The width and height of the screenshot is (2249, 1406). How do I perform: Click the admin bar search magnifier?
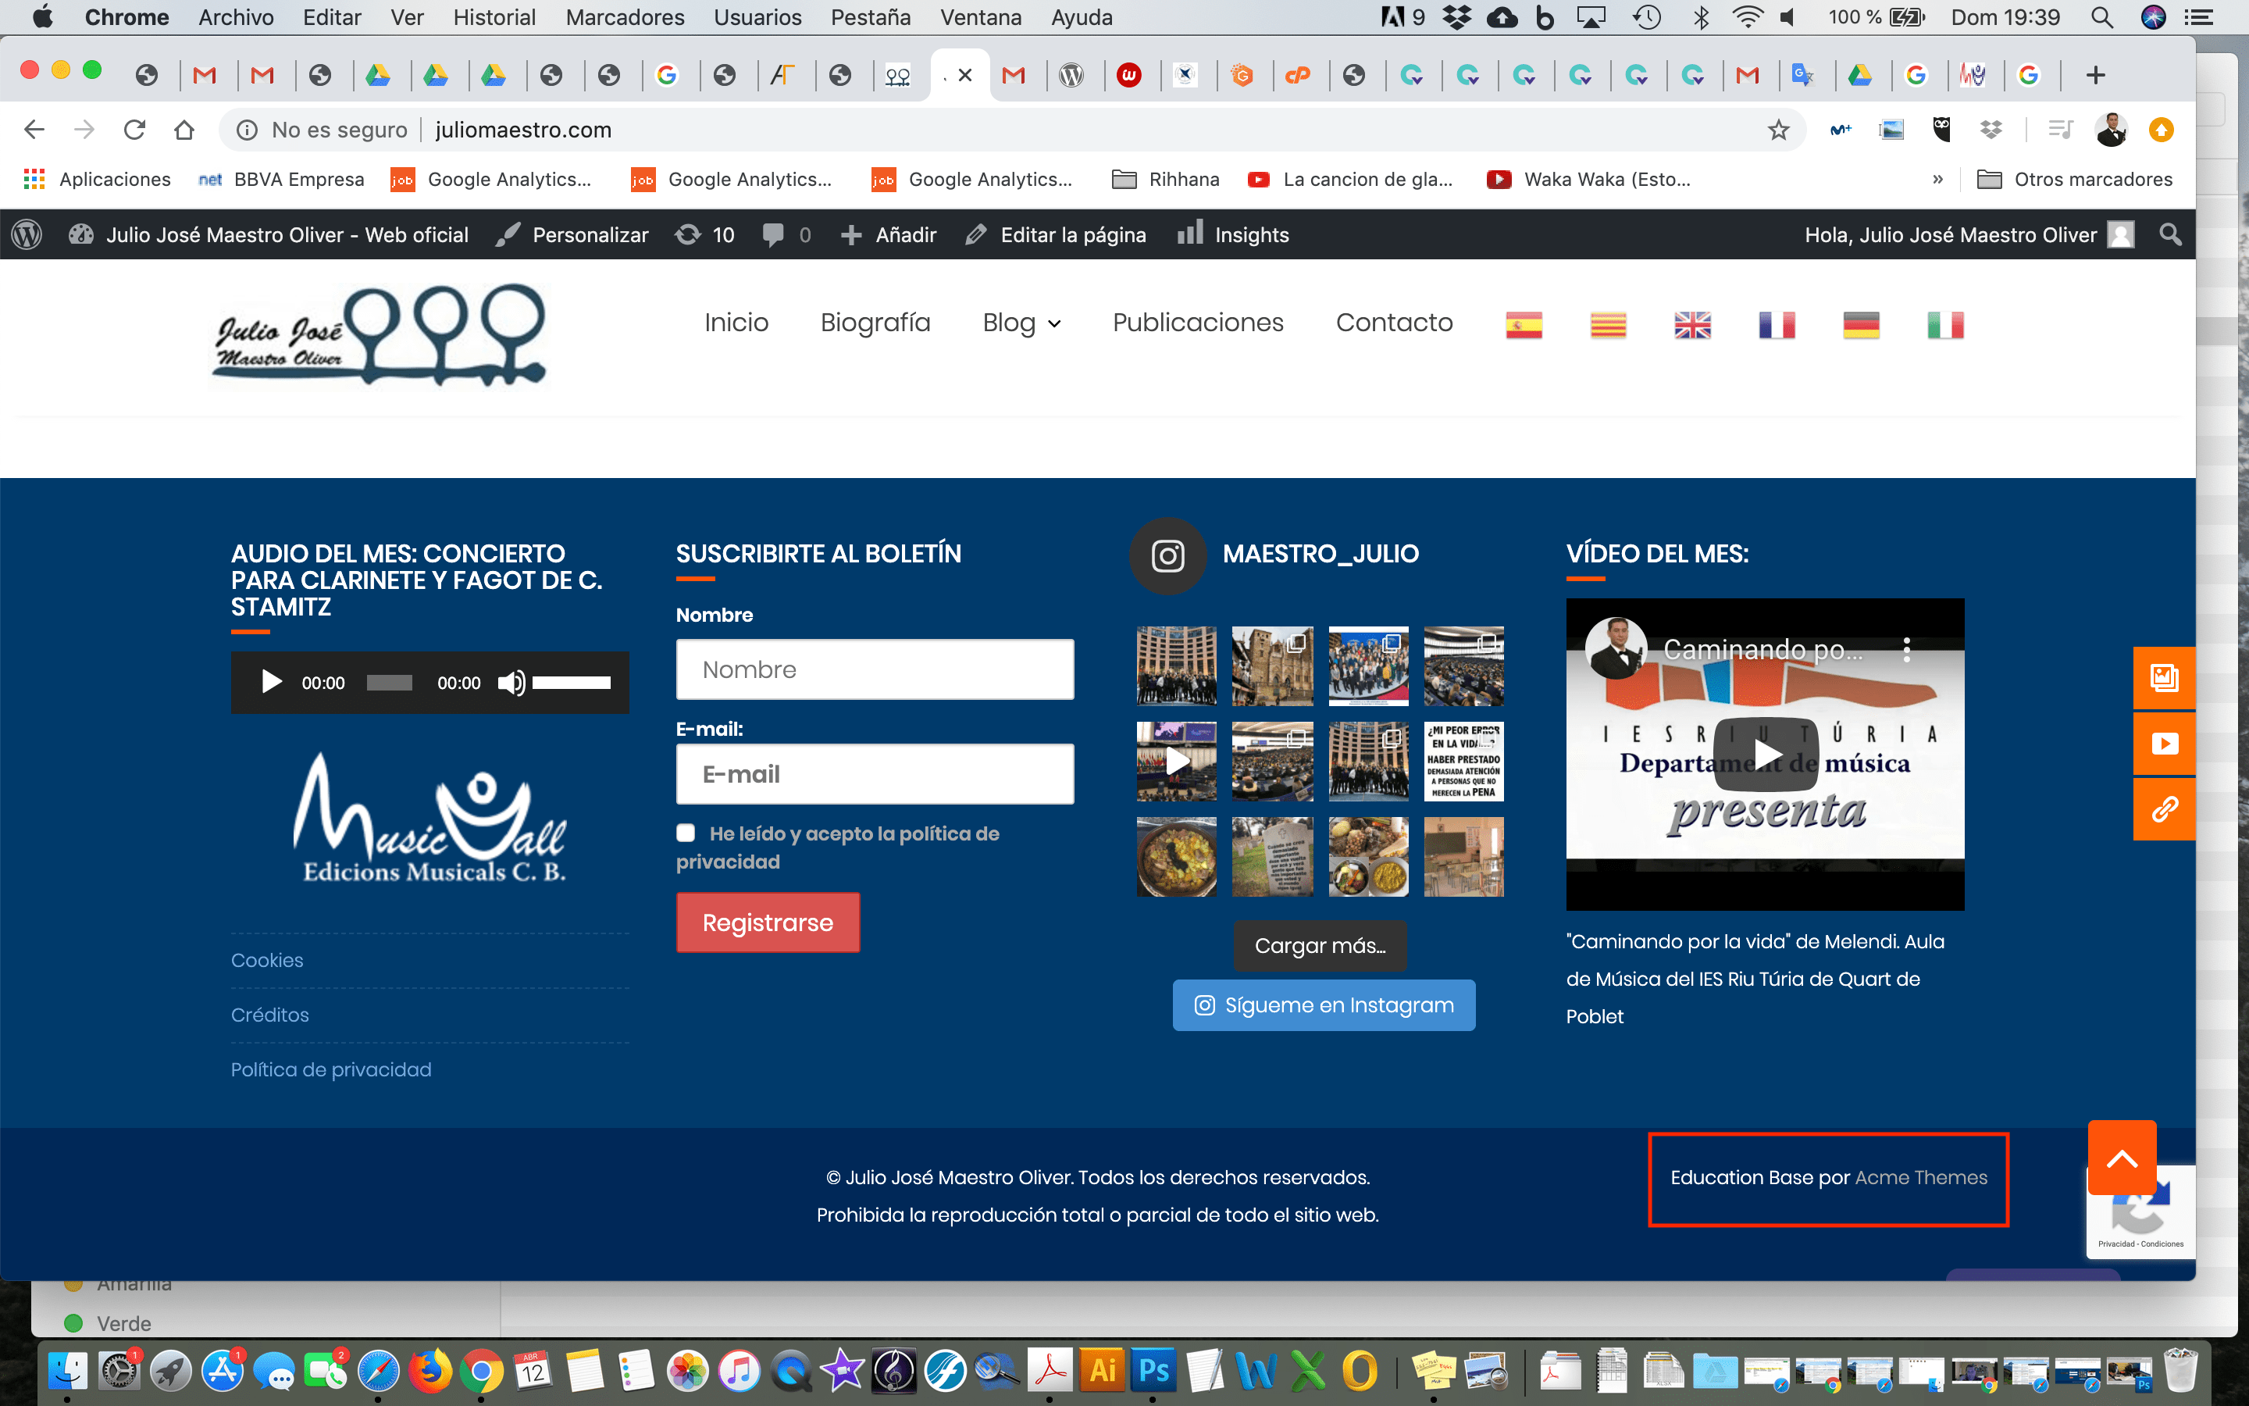tap(2170, 234)
